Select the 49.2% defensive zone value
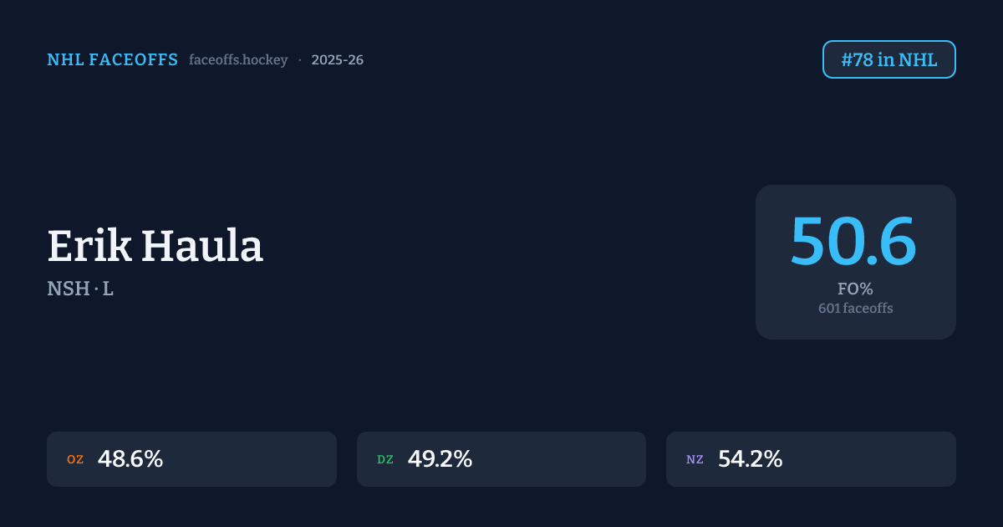1003x527 pixels. [440, 459]
